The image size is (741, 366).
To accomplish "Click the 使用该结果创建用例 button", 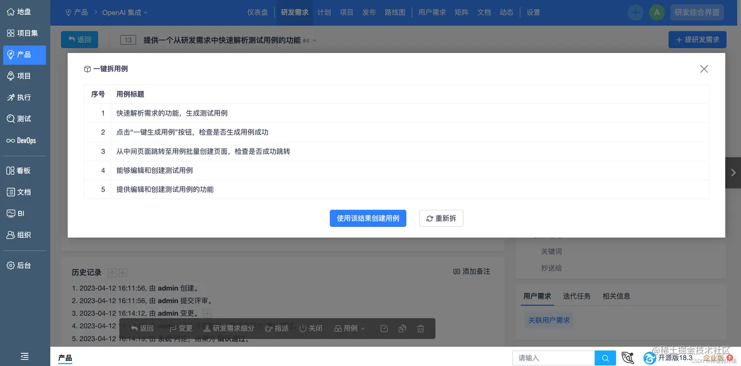I will (368, 218).
